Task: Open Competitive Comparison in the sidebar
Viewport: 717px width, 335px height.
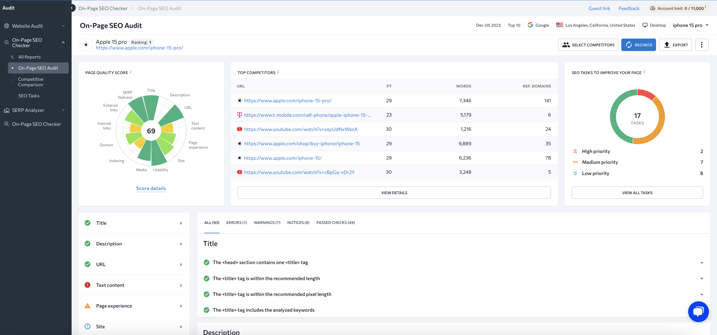Action: click(31, 82)
